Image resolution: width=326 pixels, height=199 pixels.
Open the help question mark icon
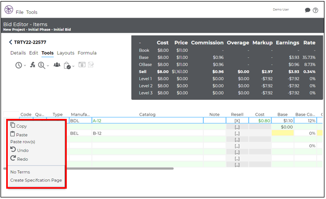[x=316, y=10]
